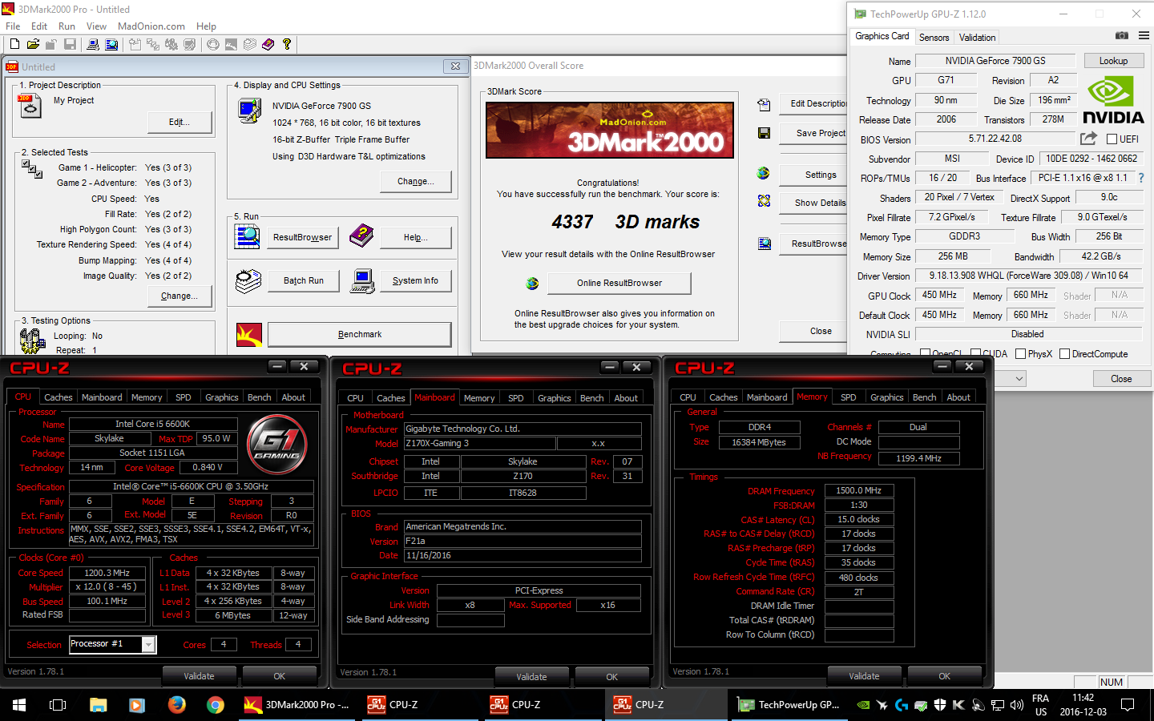Click the Batch Run button

point(304,281)
